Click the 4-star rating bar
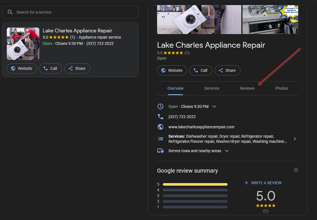The width and height of the screenshot is (317, 220). coord(195,190)
